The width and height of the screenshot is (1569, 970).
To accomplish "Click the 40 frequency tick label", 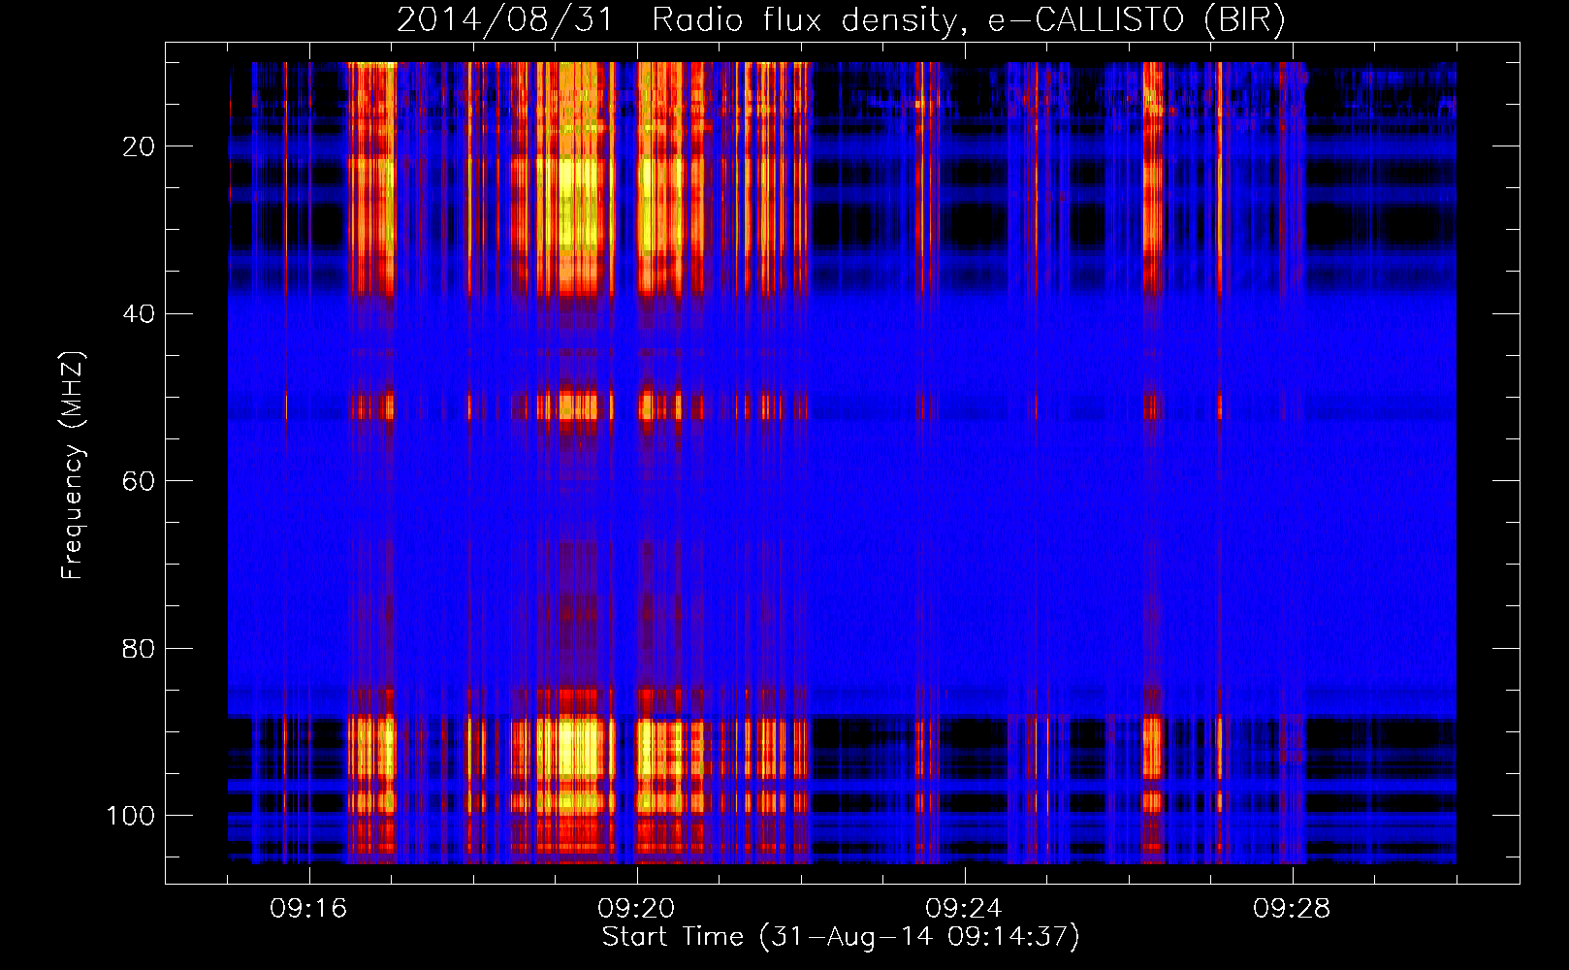I will pos(139,314).
